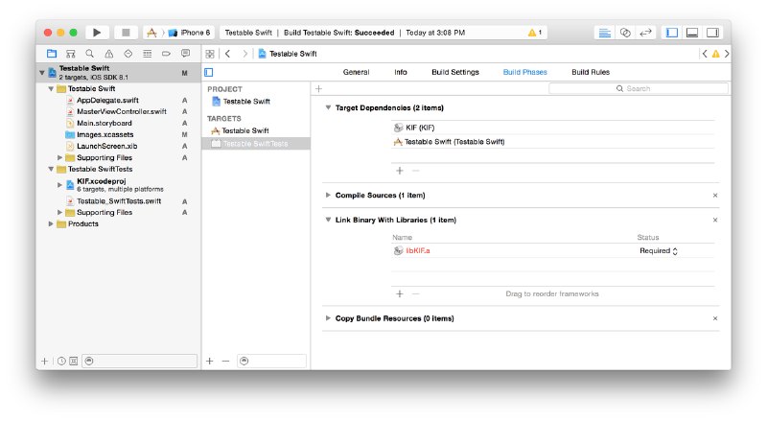Expand the KIF.xcodeproj subproject

click(x=59, y=184)
